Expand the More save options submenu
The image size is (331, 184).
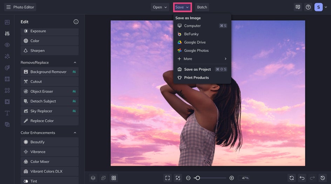[202, 59]
